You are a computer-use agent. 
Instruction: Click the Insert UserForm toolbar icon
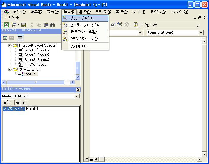click(13, 25)
